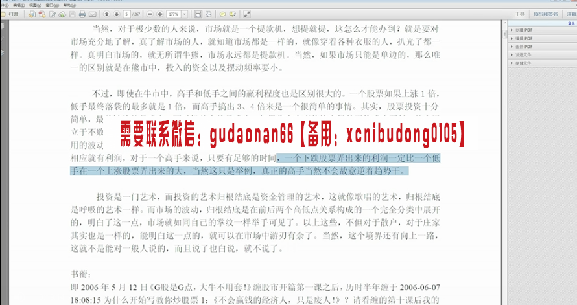
Task: Click the vertical scrollbar thumb
Action: 505,34
